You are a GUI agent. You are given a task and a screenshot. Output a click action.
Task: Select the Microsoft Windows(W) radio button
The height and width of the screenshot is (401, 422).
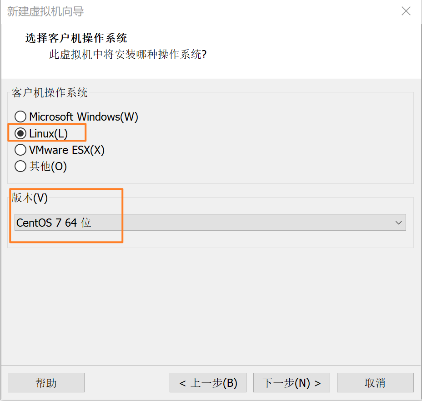coord(20,117)
